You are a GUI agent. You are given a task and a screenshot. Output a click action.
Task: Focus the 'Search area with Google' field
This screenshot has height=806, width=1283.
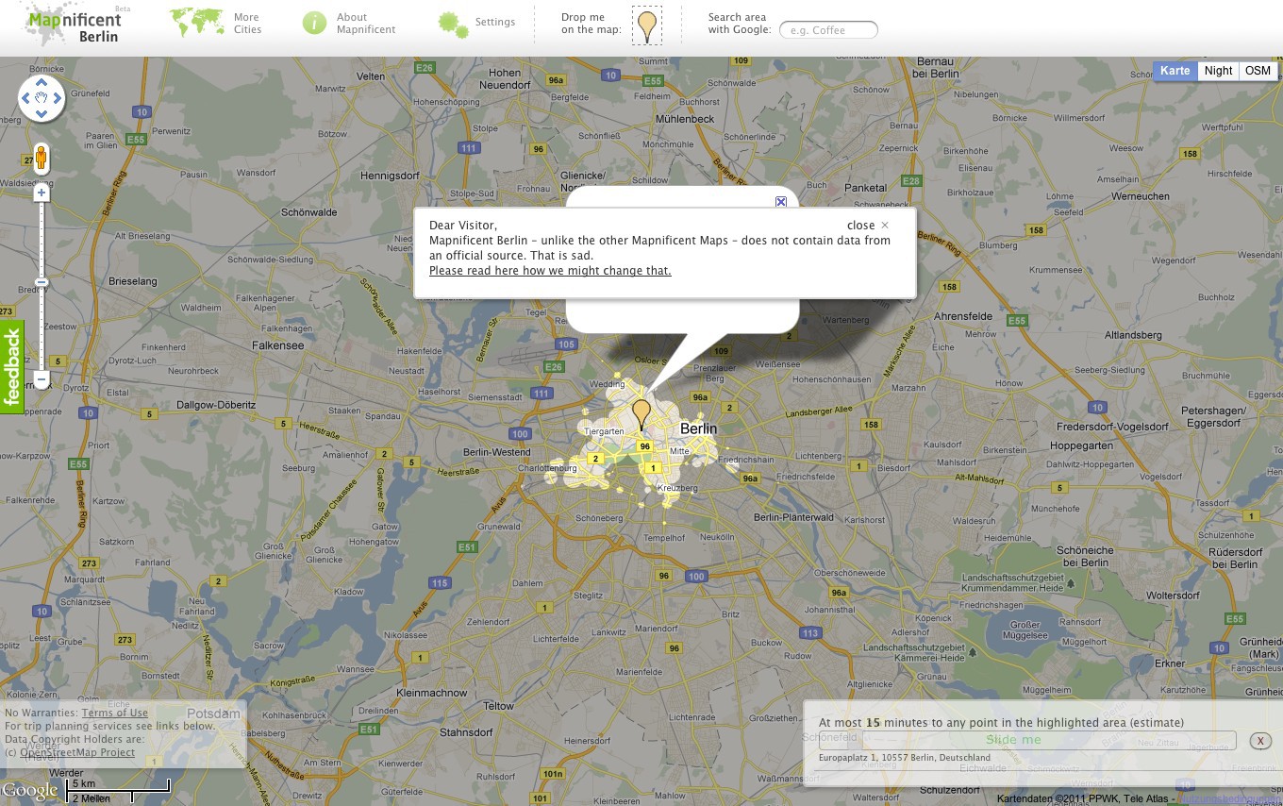pyautogui.click(x=828, y=30)
